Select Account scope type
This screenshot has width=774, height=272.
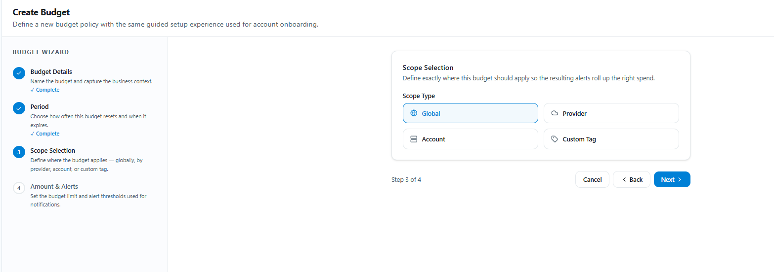coord(470,139)
